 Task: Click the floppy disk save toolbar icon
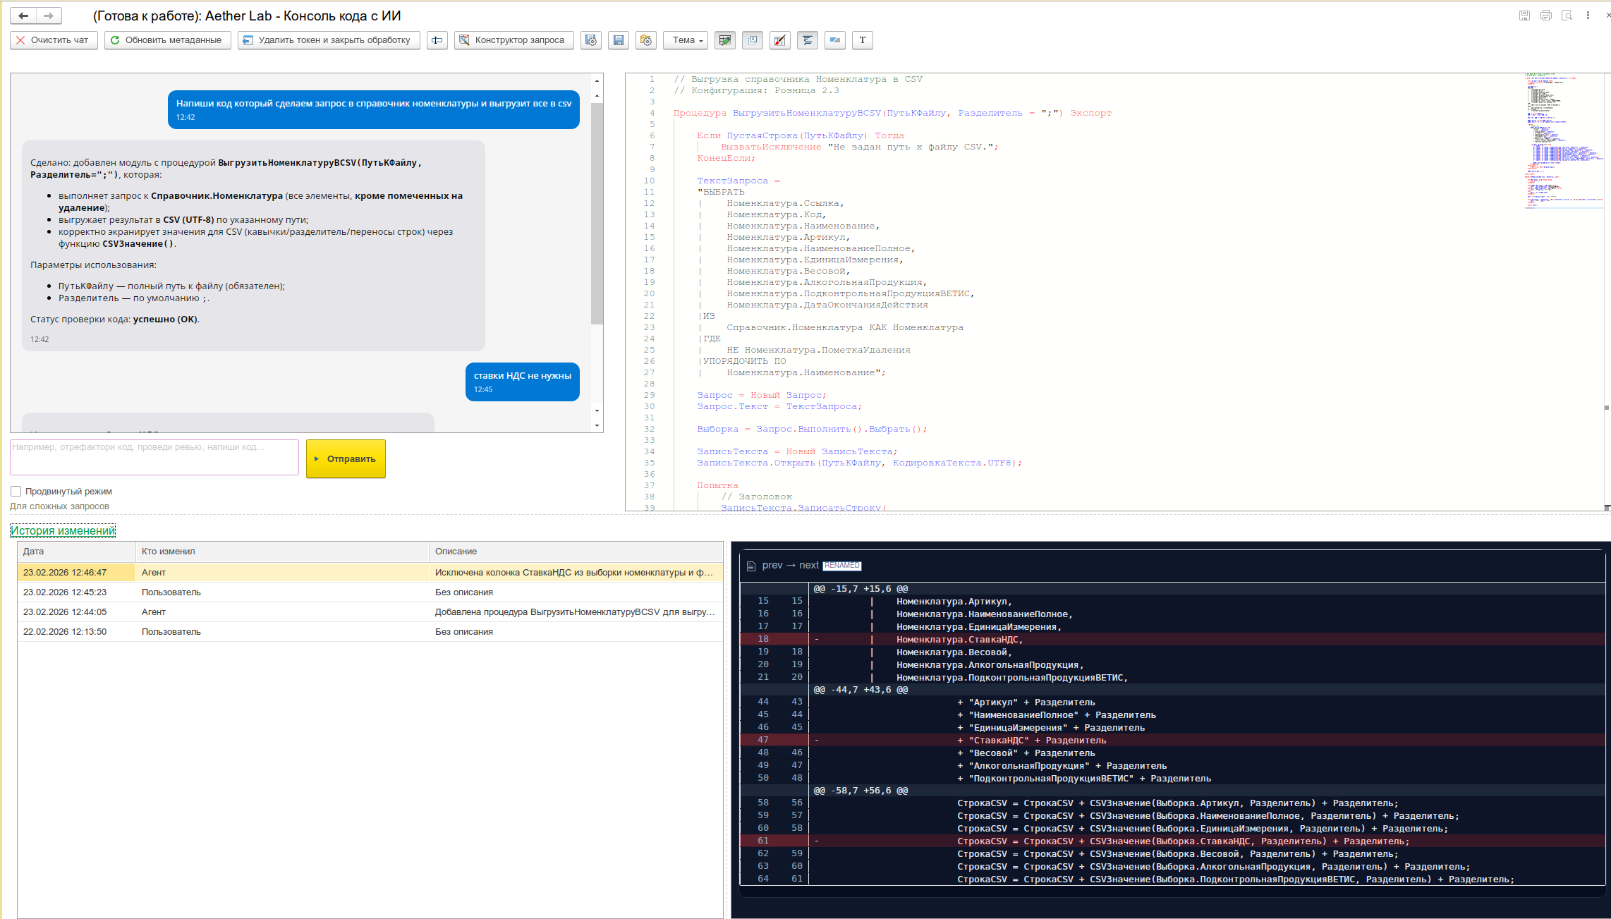click(618, 40)
